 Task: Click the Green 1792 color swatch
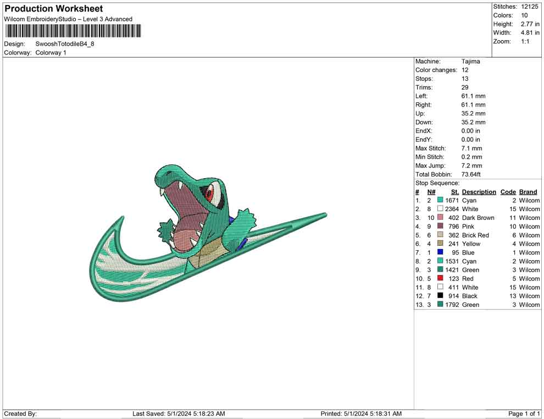(440, 304)
